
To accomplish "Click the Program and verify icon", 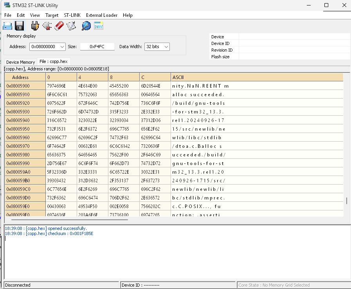I will tap(71, 26).
